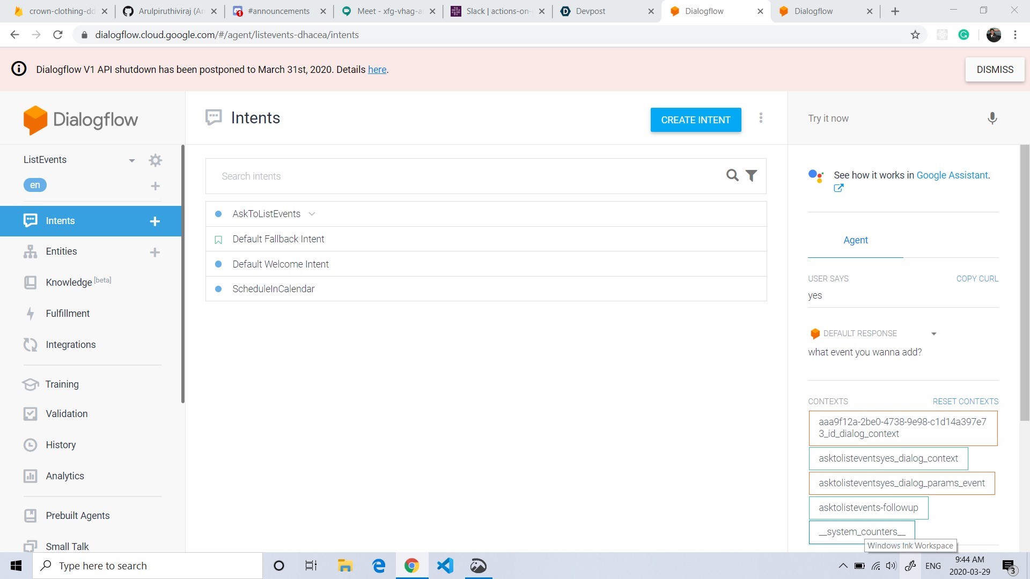Open agent settings gear icon
Screen dimensions: 1030x579
155,160
